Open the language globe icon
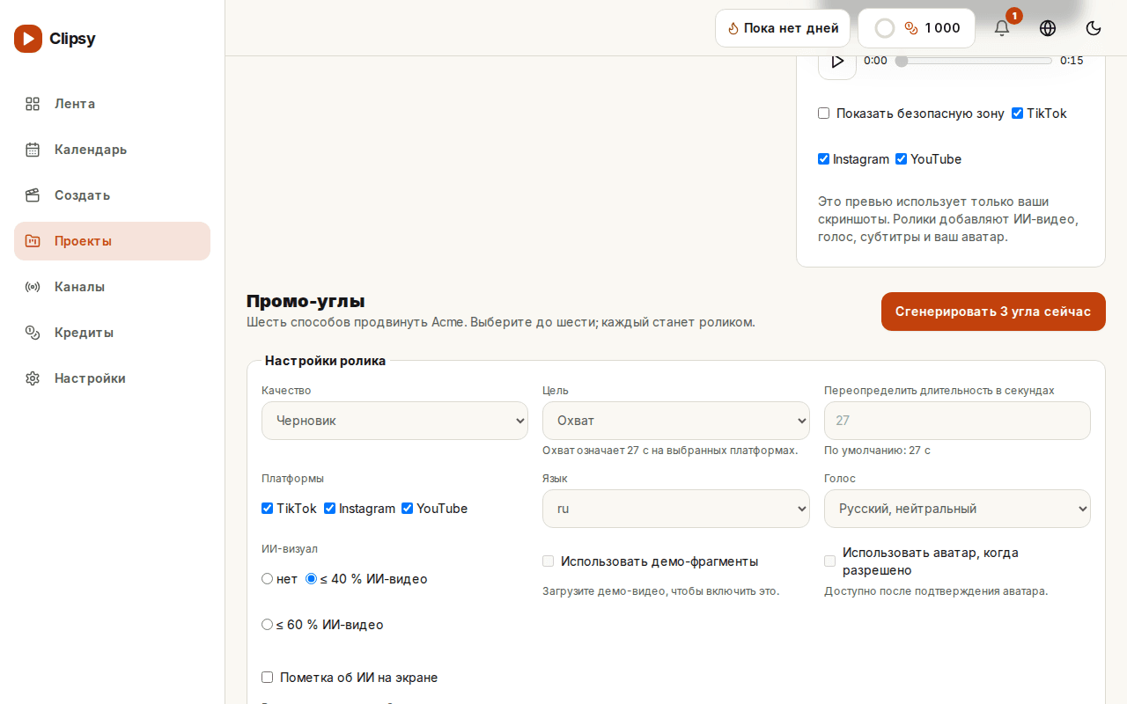Image resolution: width=1127 pixels, height=704 pixels. point(1048,28)
